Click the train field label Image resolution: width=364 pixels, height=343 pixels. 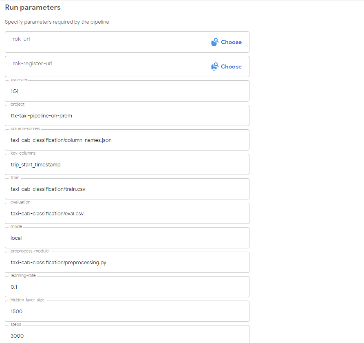(15, 177)
